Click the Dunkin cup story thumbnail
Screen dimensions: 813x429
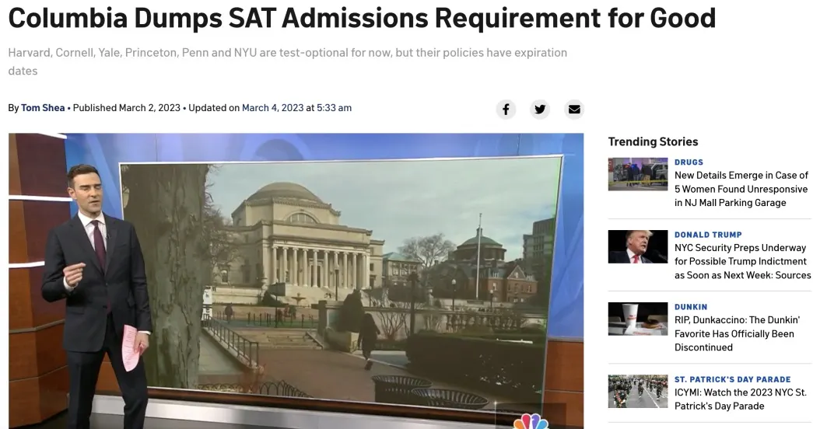[638, 319]
